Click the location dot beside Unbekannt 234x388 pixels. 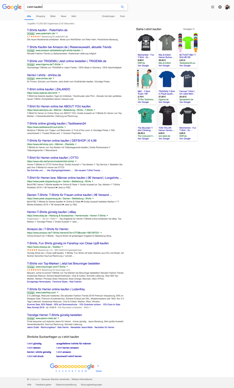pyautogui.click(x=28, y=379)
